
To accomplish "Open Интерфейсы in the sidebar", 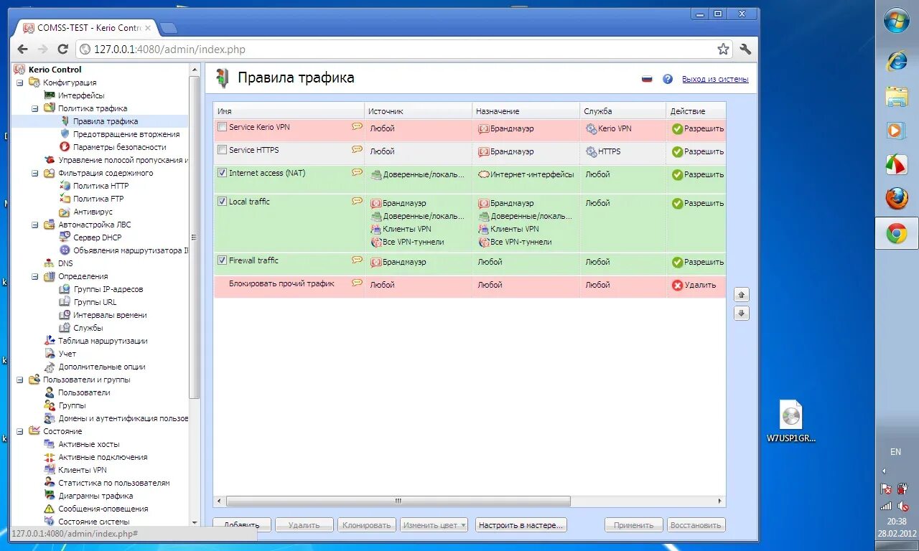I will tap(81, 95).
